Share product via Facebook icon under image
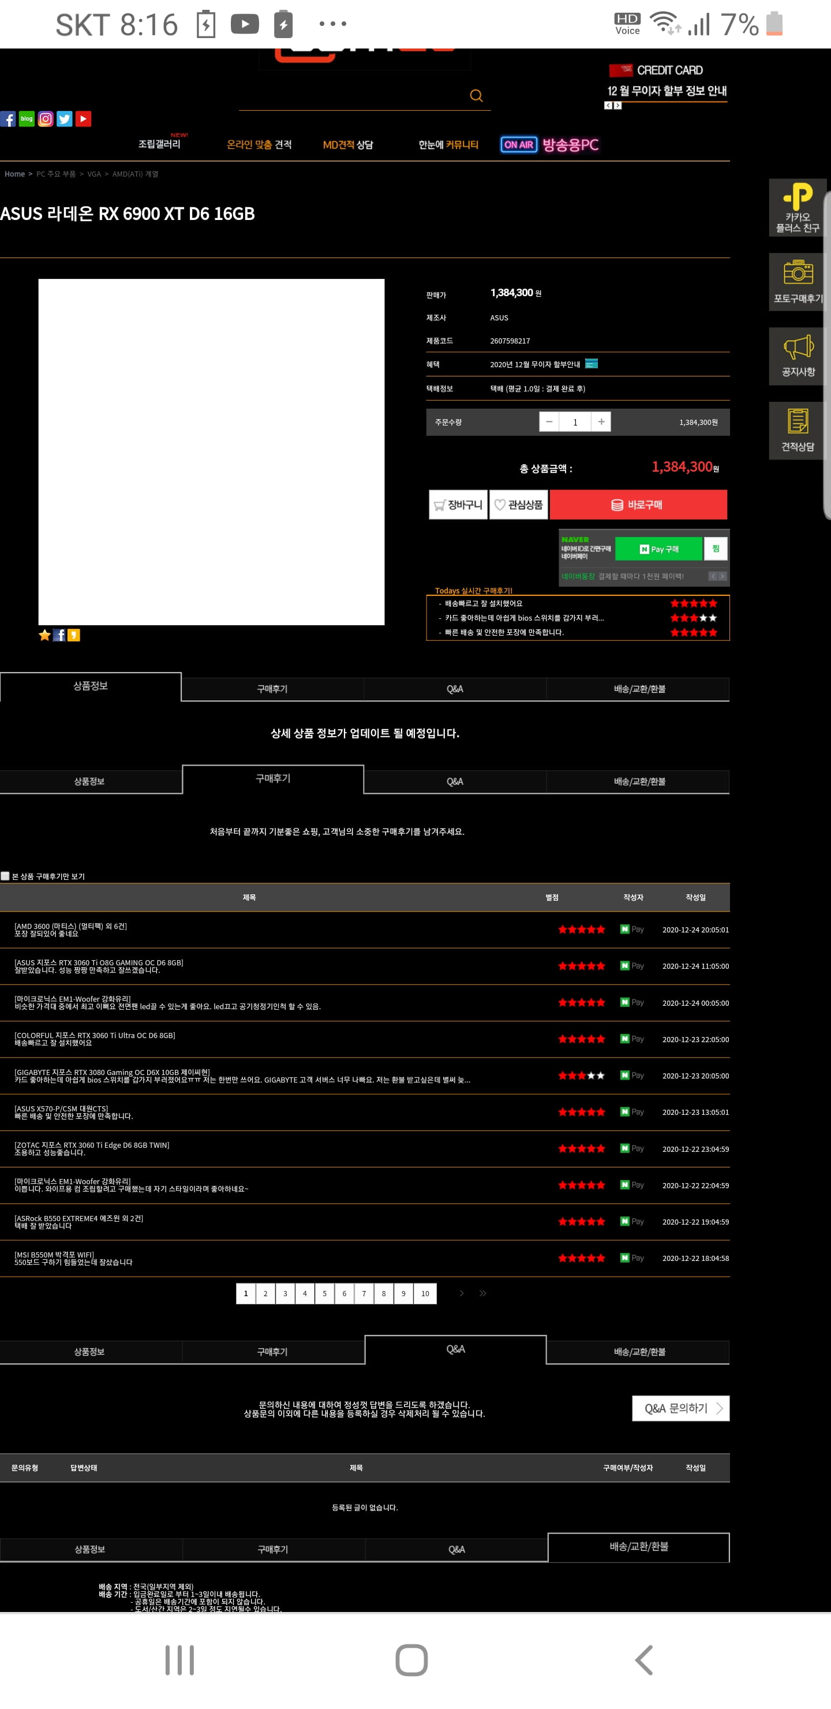 click(59, 635)
